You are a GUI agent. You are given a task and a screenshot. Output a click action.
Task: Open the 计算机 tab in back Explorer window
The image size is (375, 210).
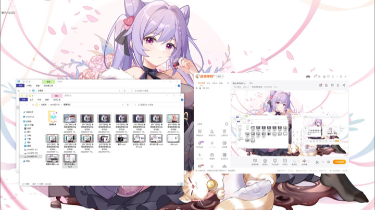(29, 85)
